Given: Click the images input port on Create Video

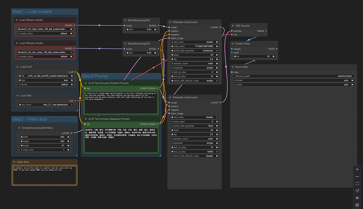Looking at the screenshot, I should 232,49.
